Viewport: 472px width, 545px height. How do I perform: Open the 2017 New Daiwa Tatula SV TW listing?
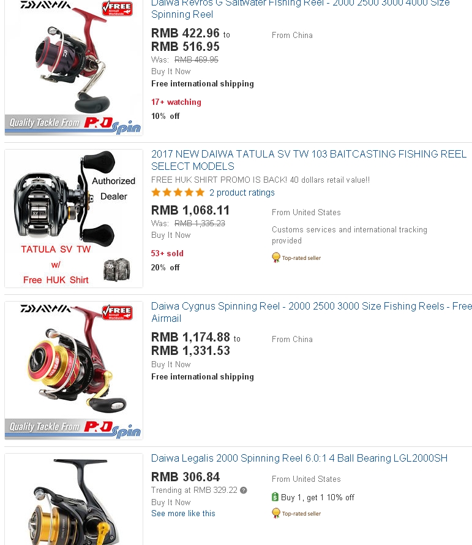[x=309, y=160]
